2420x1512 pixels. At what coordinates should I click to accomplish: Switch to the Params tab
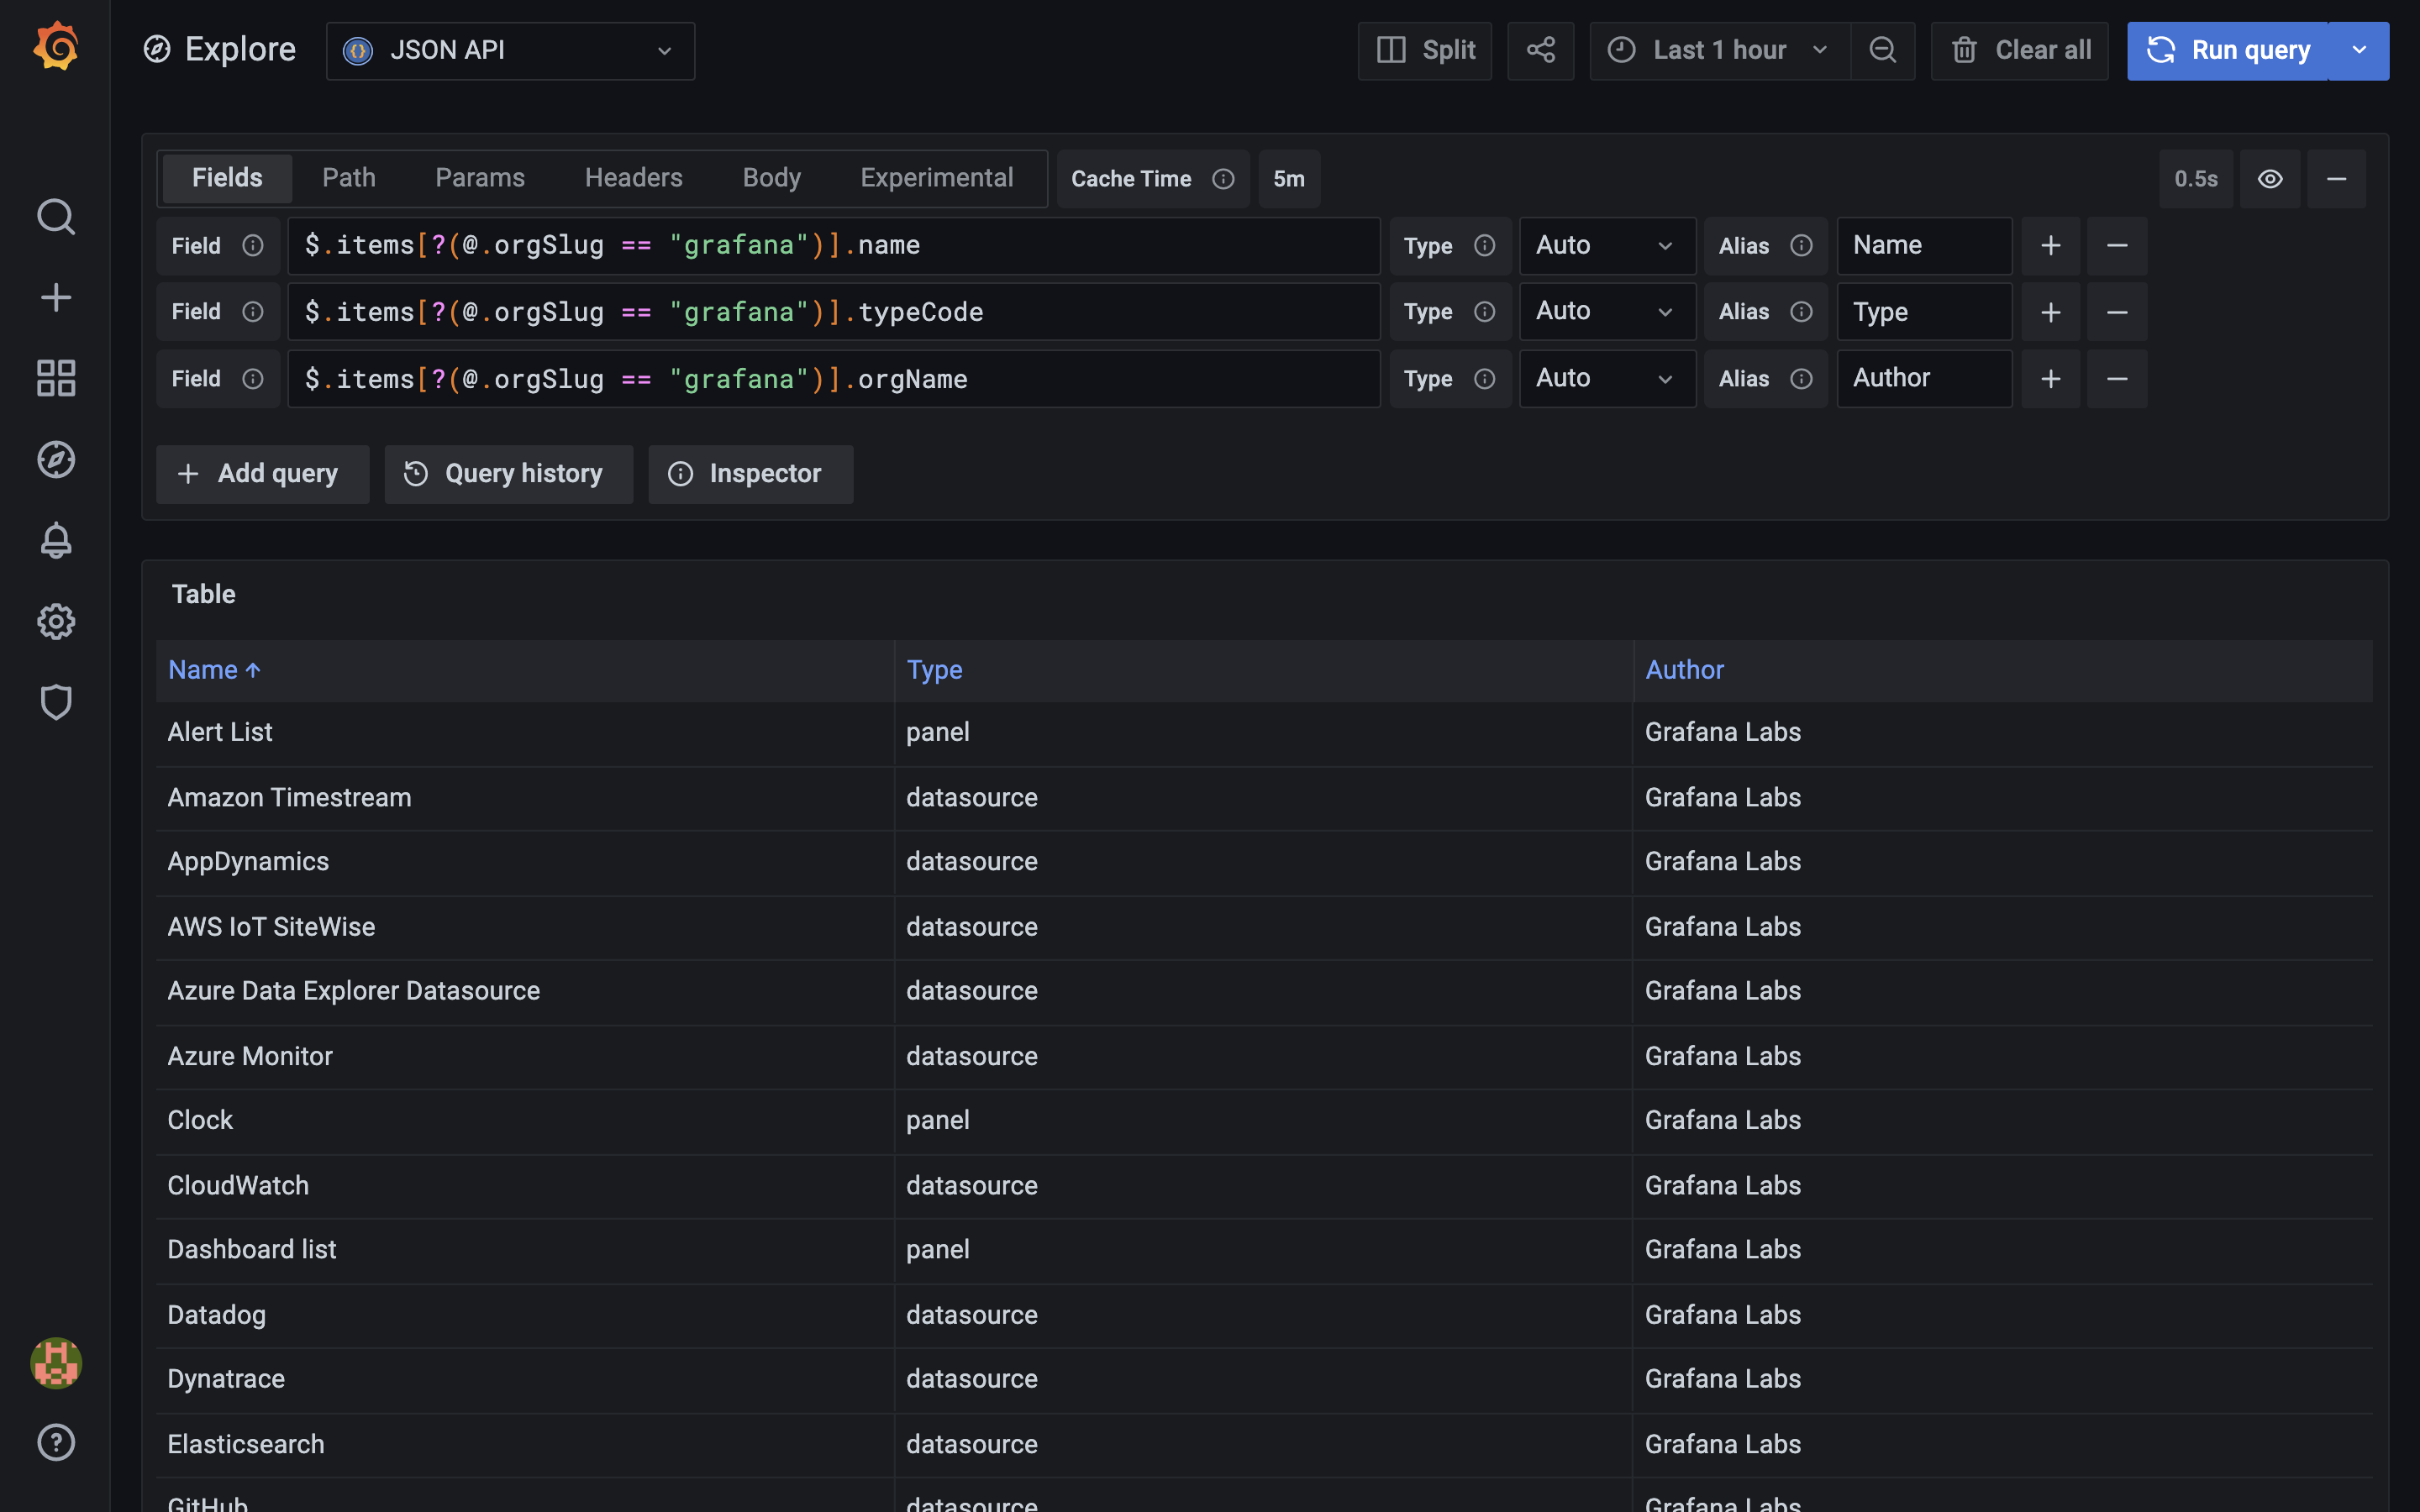[x=480, y=178]
